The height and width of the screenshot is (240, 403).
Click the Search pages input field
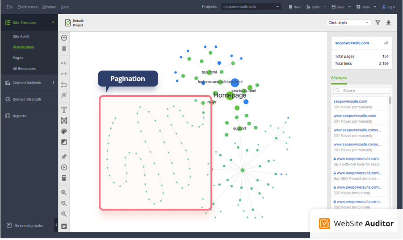coord(362,91)
